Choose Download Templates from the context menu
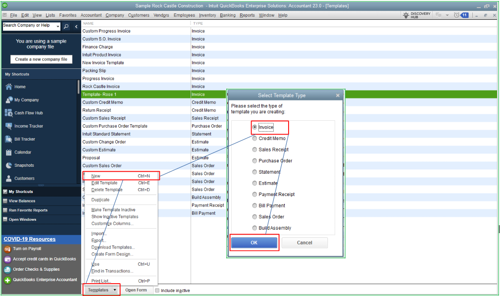Viewport: 500px width, 296px height. pos(113,247)
